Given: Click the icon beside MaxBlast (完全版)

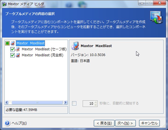Looking at the screenshot, I should pos(17,55).
